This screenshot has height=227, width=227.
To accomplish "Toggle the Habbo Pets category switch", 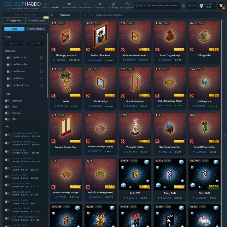I will click(9, 79).
